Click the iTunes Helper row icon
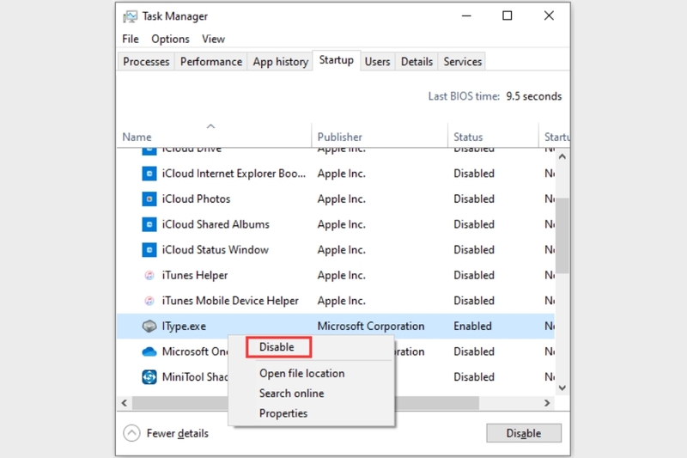Screen dimensions: 687x458 (x=149, y=275)
